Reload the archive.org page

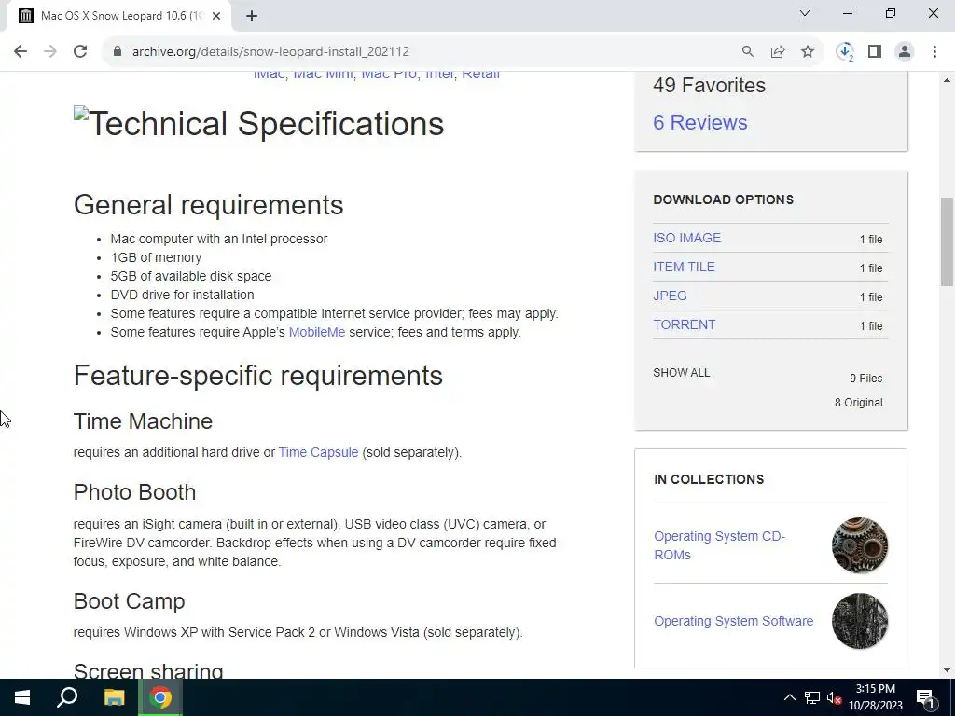80,51
